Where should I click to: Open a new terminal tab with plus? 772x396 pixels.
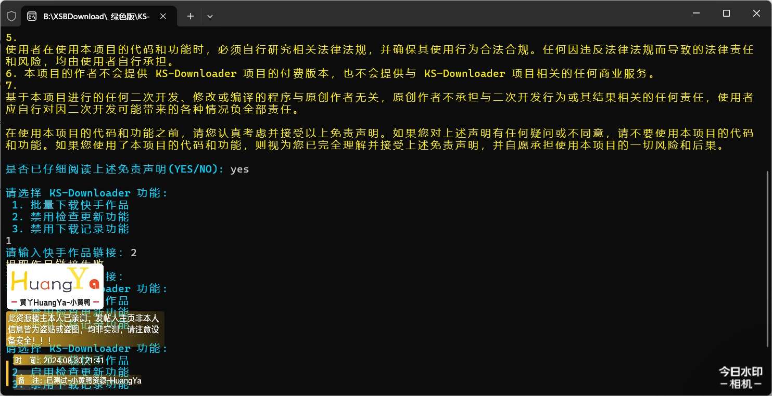pos(191,16)
